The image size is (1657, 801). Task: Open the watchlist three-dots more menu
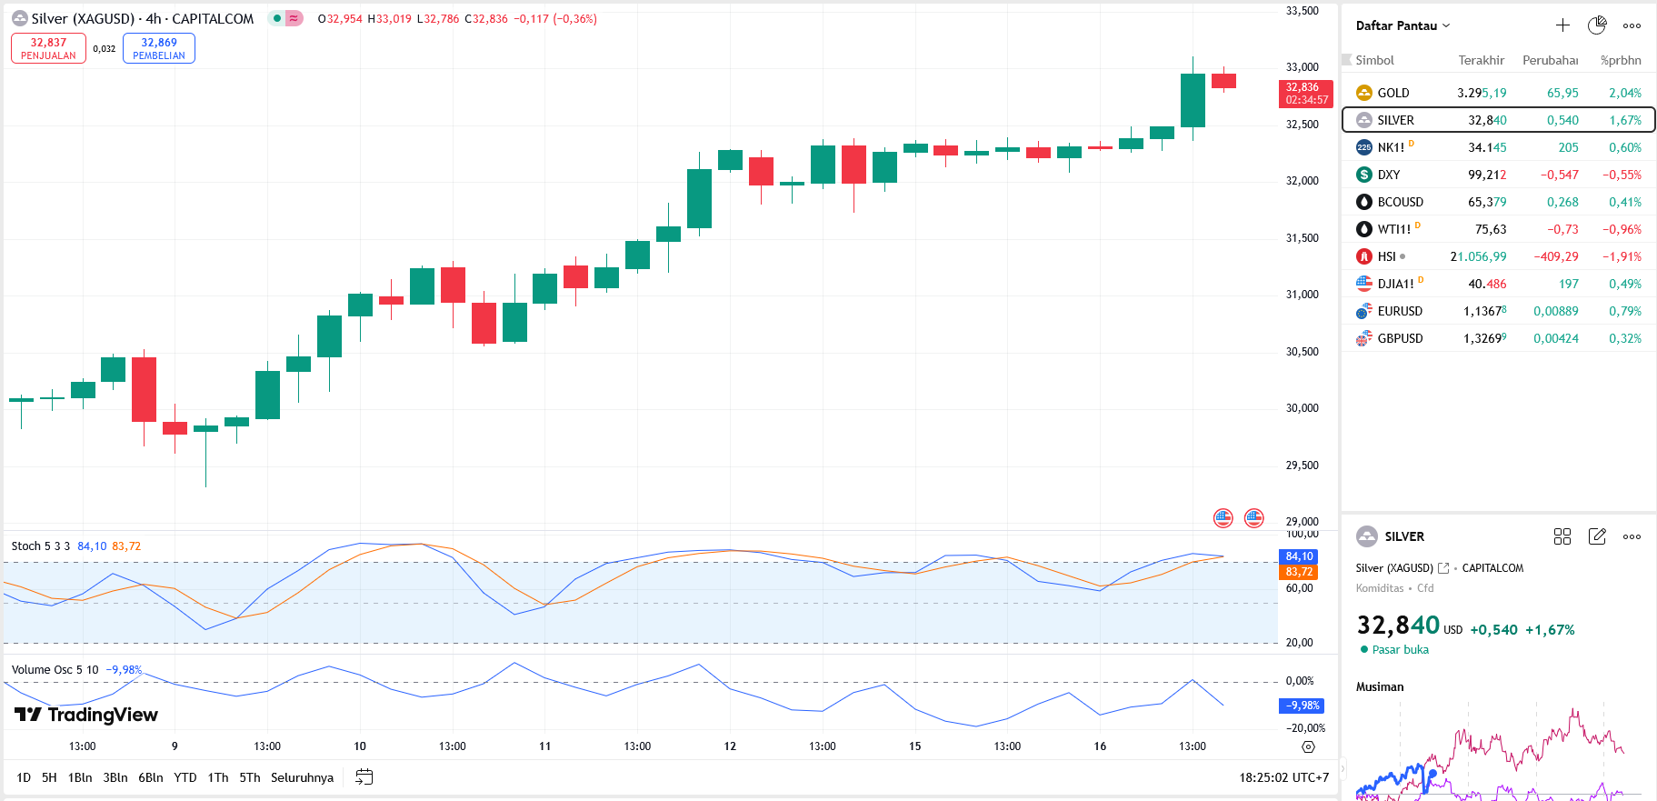point(1632,25)
